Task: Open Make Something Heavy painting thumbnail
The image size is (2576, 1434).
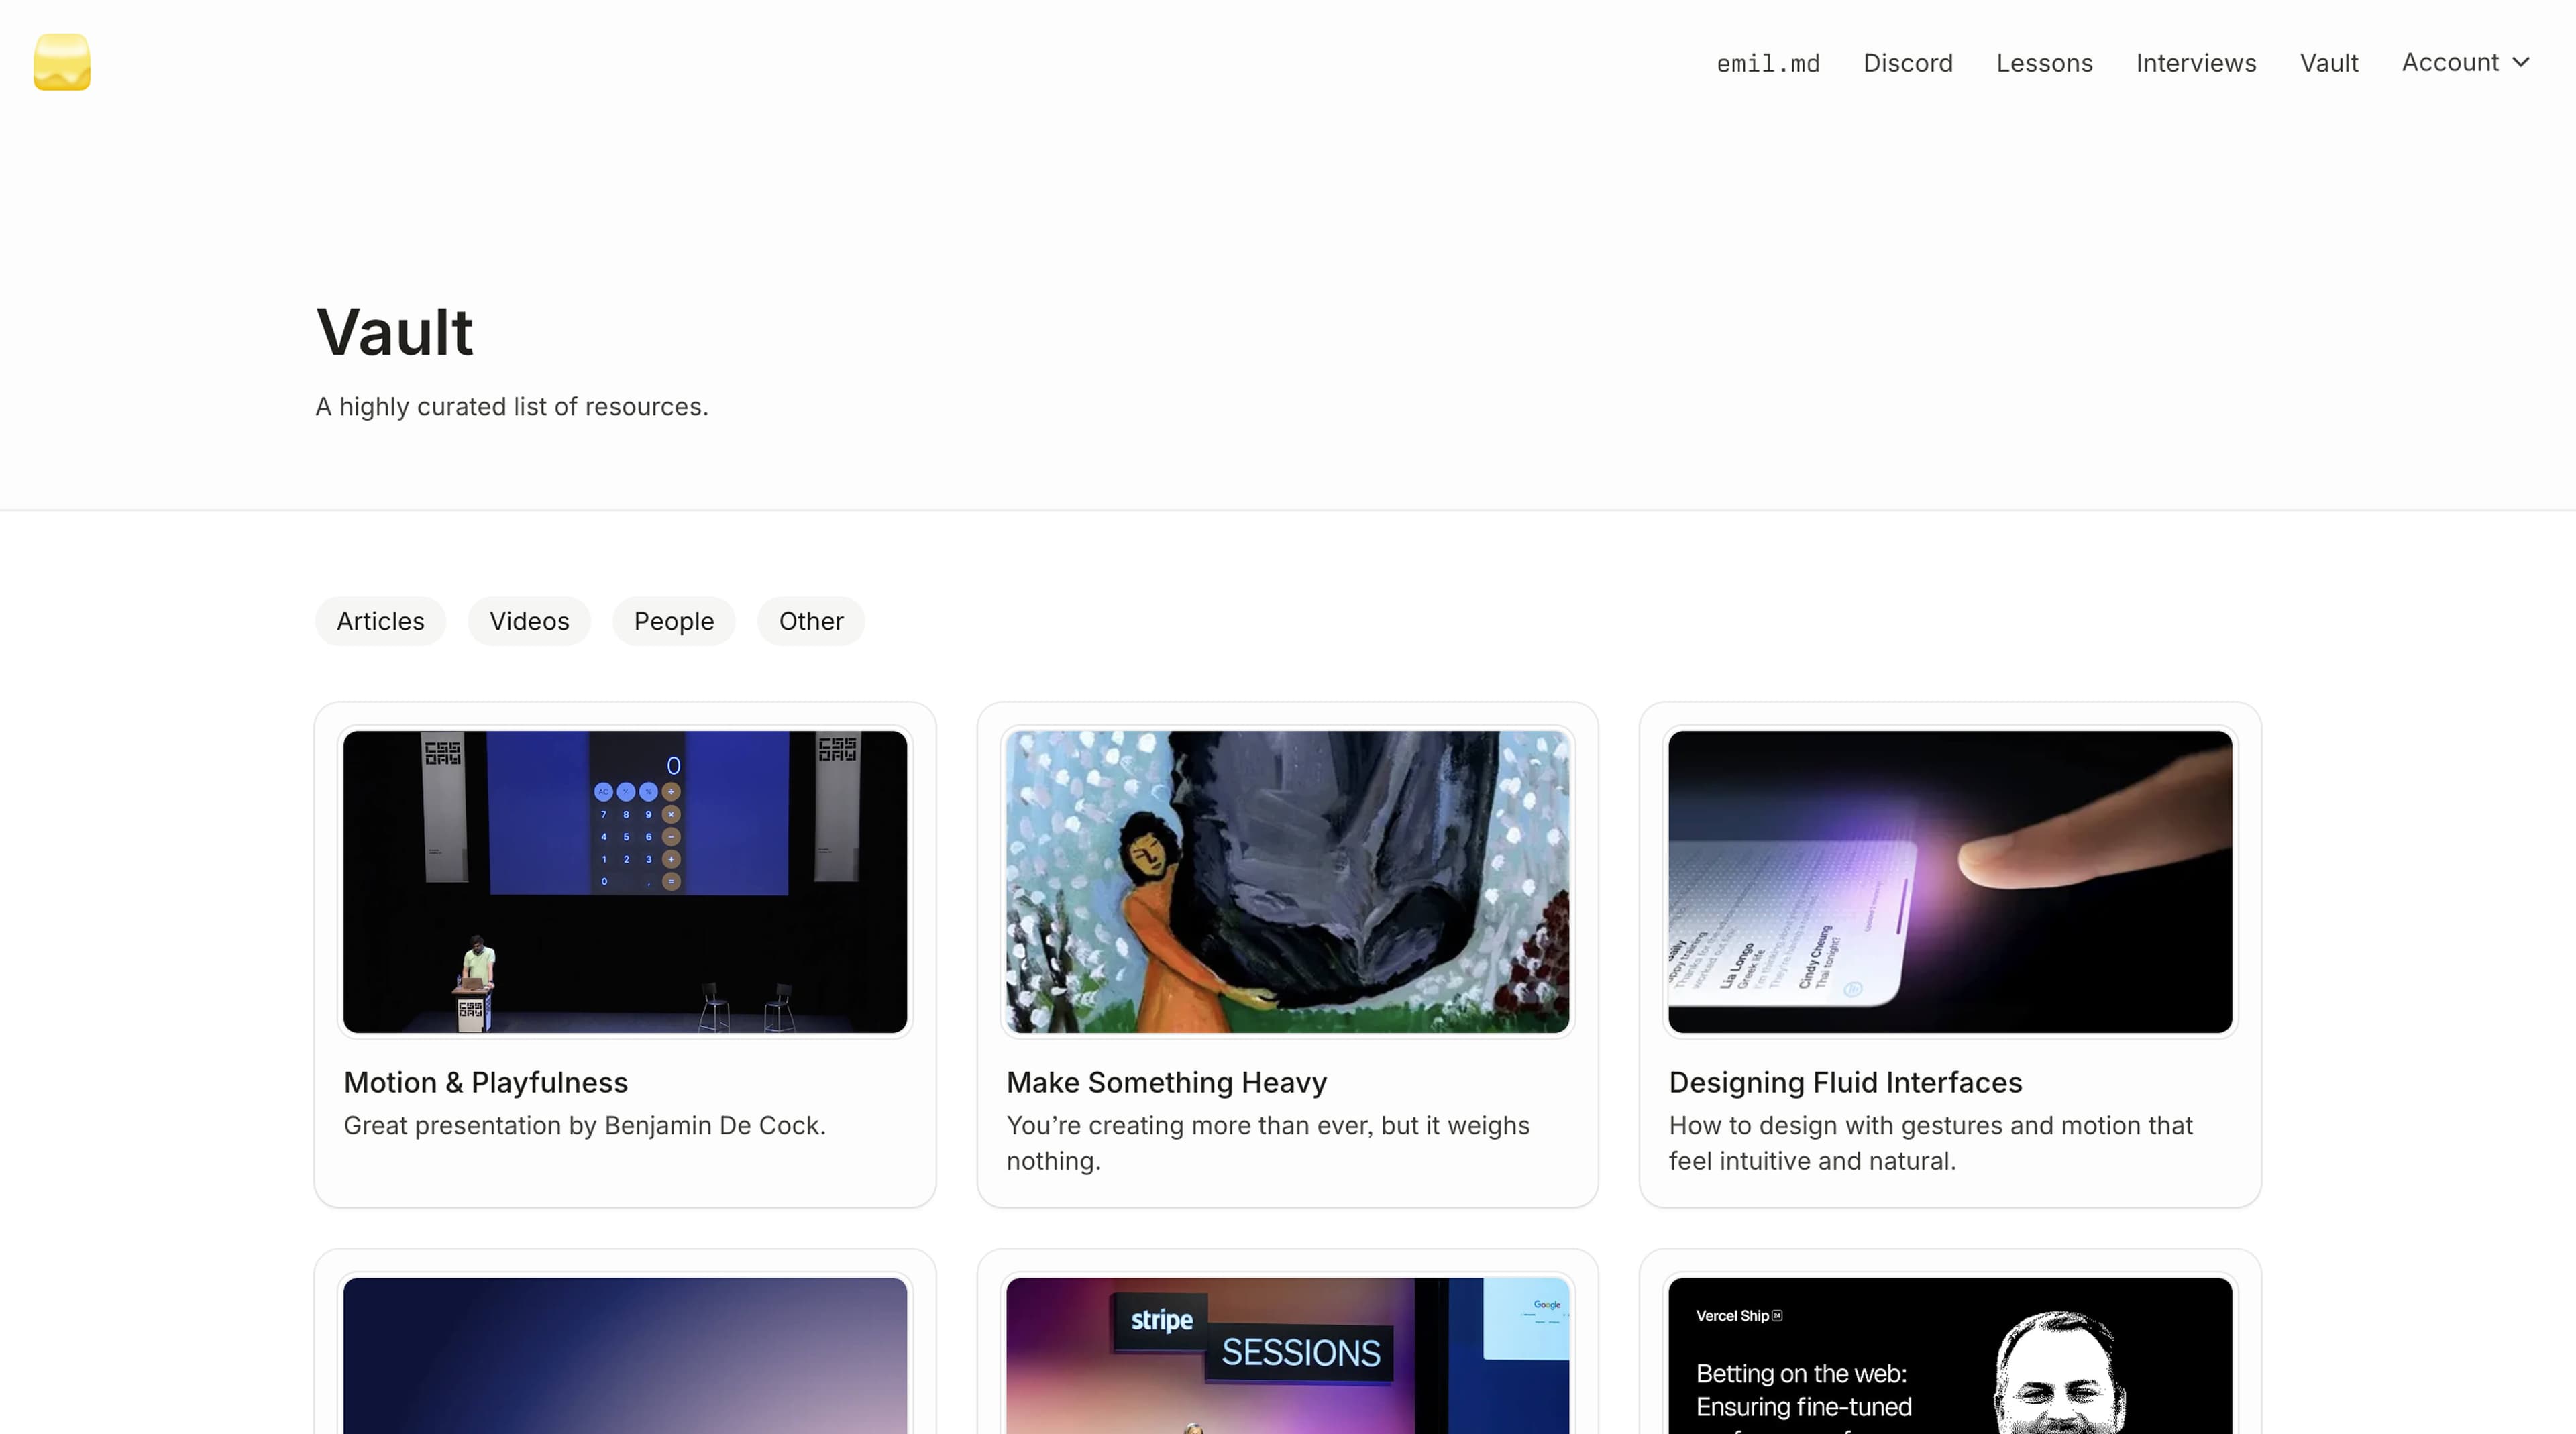Action: [x=1287, y=881]
